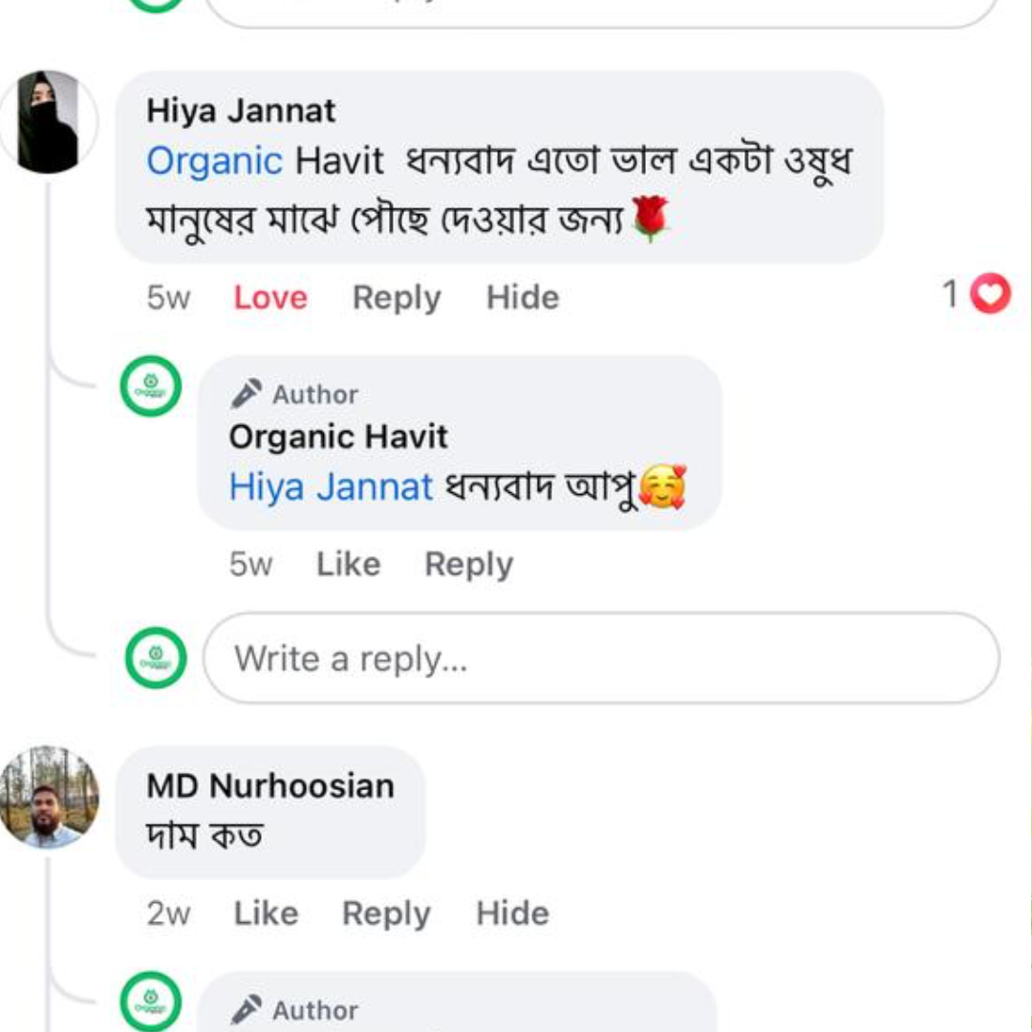
Task: Click the Organic Havit avatar beside reply box
Action: click(x=155, y=657)
